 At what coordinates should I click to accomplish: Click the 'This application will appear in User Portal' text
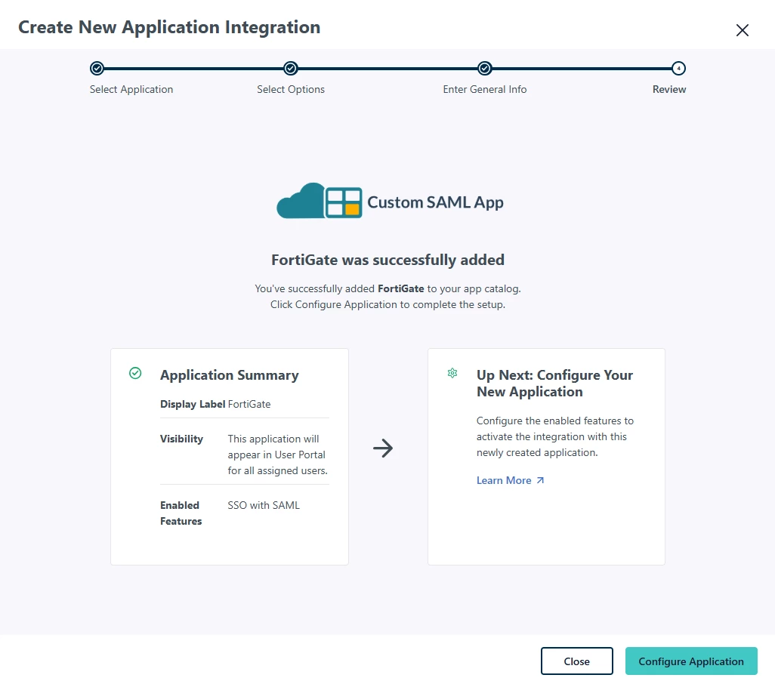pos(277,455)
